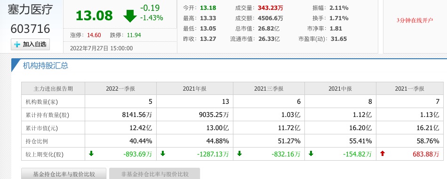Image resolution: width=447 pixels, height=179 pixels.
Task: Click the 累计持有数量(股) row label
Action: click(x=48, y=115)
